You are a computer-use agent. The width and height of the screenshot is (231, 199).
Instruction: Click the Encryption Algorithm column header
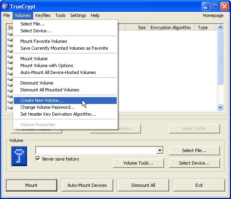click(171, 28)
